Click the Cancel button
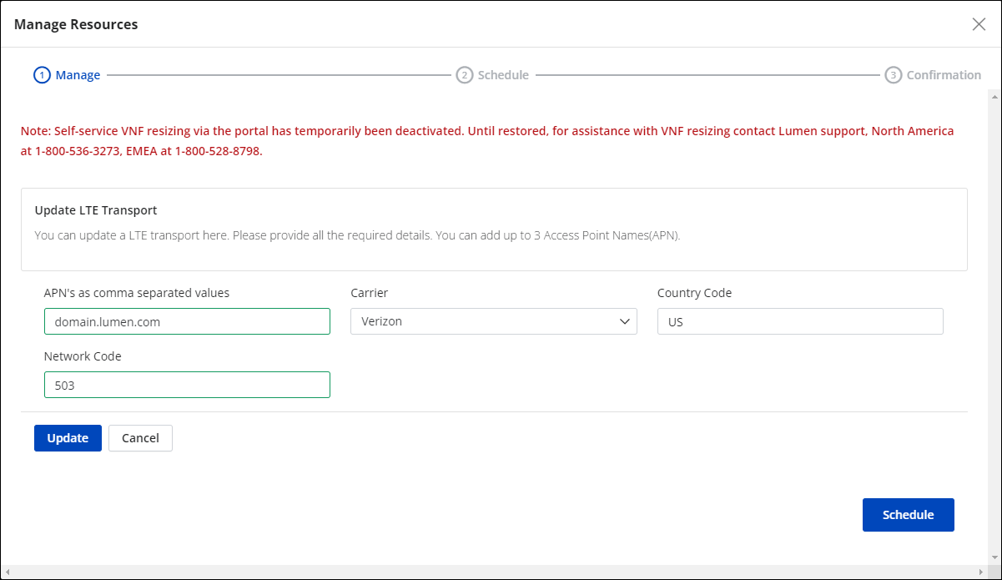The height and width of the screenshot is (580, 1002). (x=140, y=438)
